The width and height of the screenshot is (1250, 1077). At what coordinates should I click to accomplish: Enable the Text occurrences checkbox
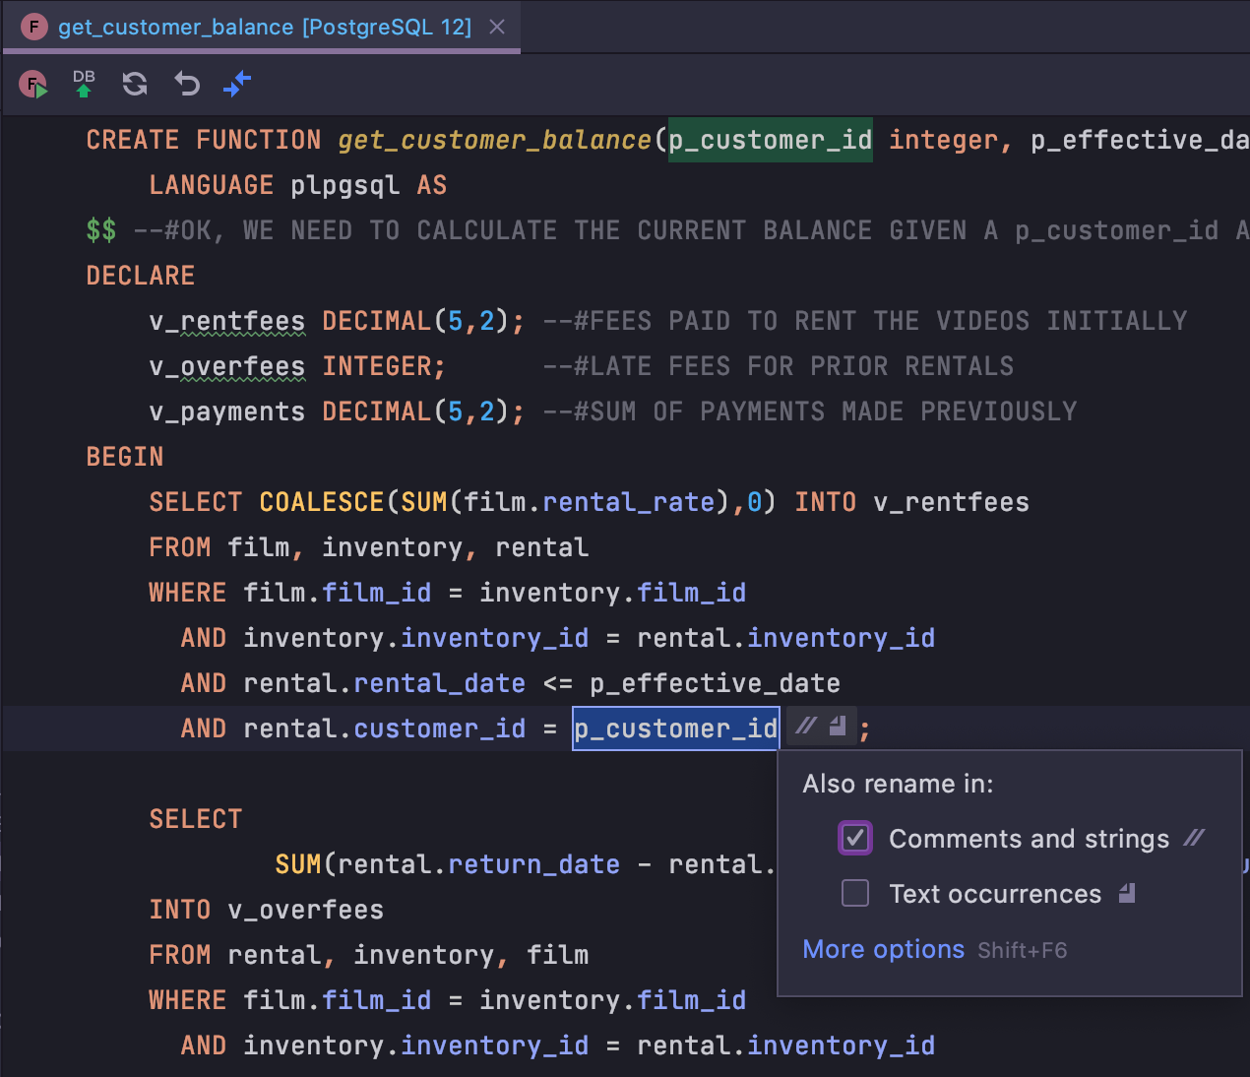[x=855, y=893]
